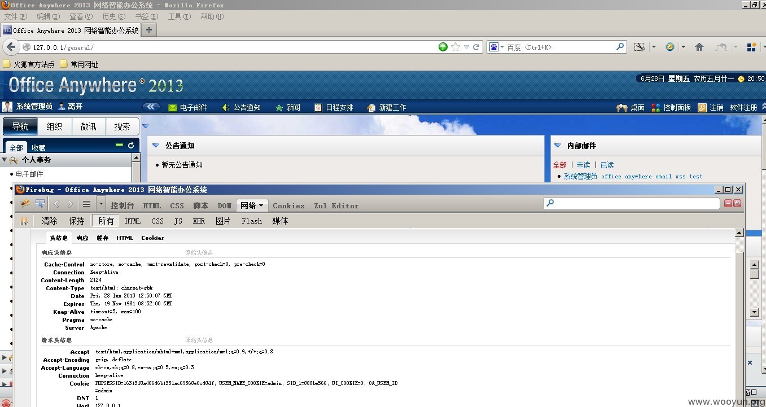Viewport: 766px width, 407px height.
Task: Collapse the 个人事务 tree section
Action: pos(5,160)
